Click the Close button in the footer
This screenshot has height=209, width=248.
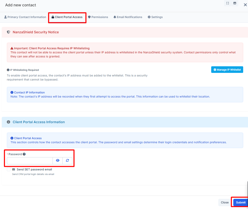(x=225, y=202)
